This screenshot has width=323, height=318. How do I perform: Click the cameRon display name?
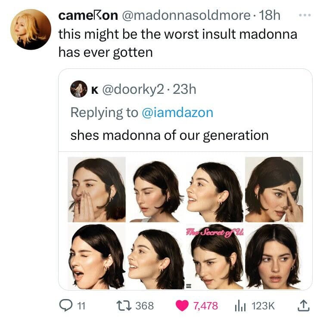(87, 15)
